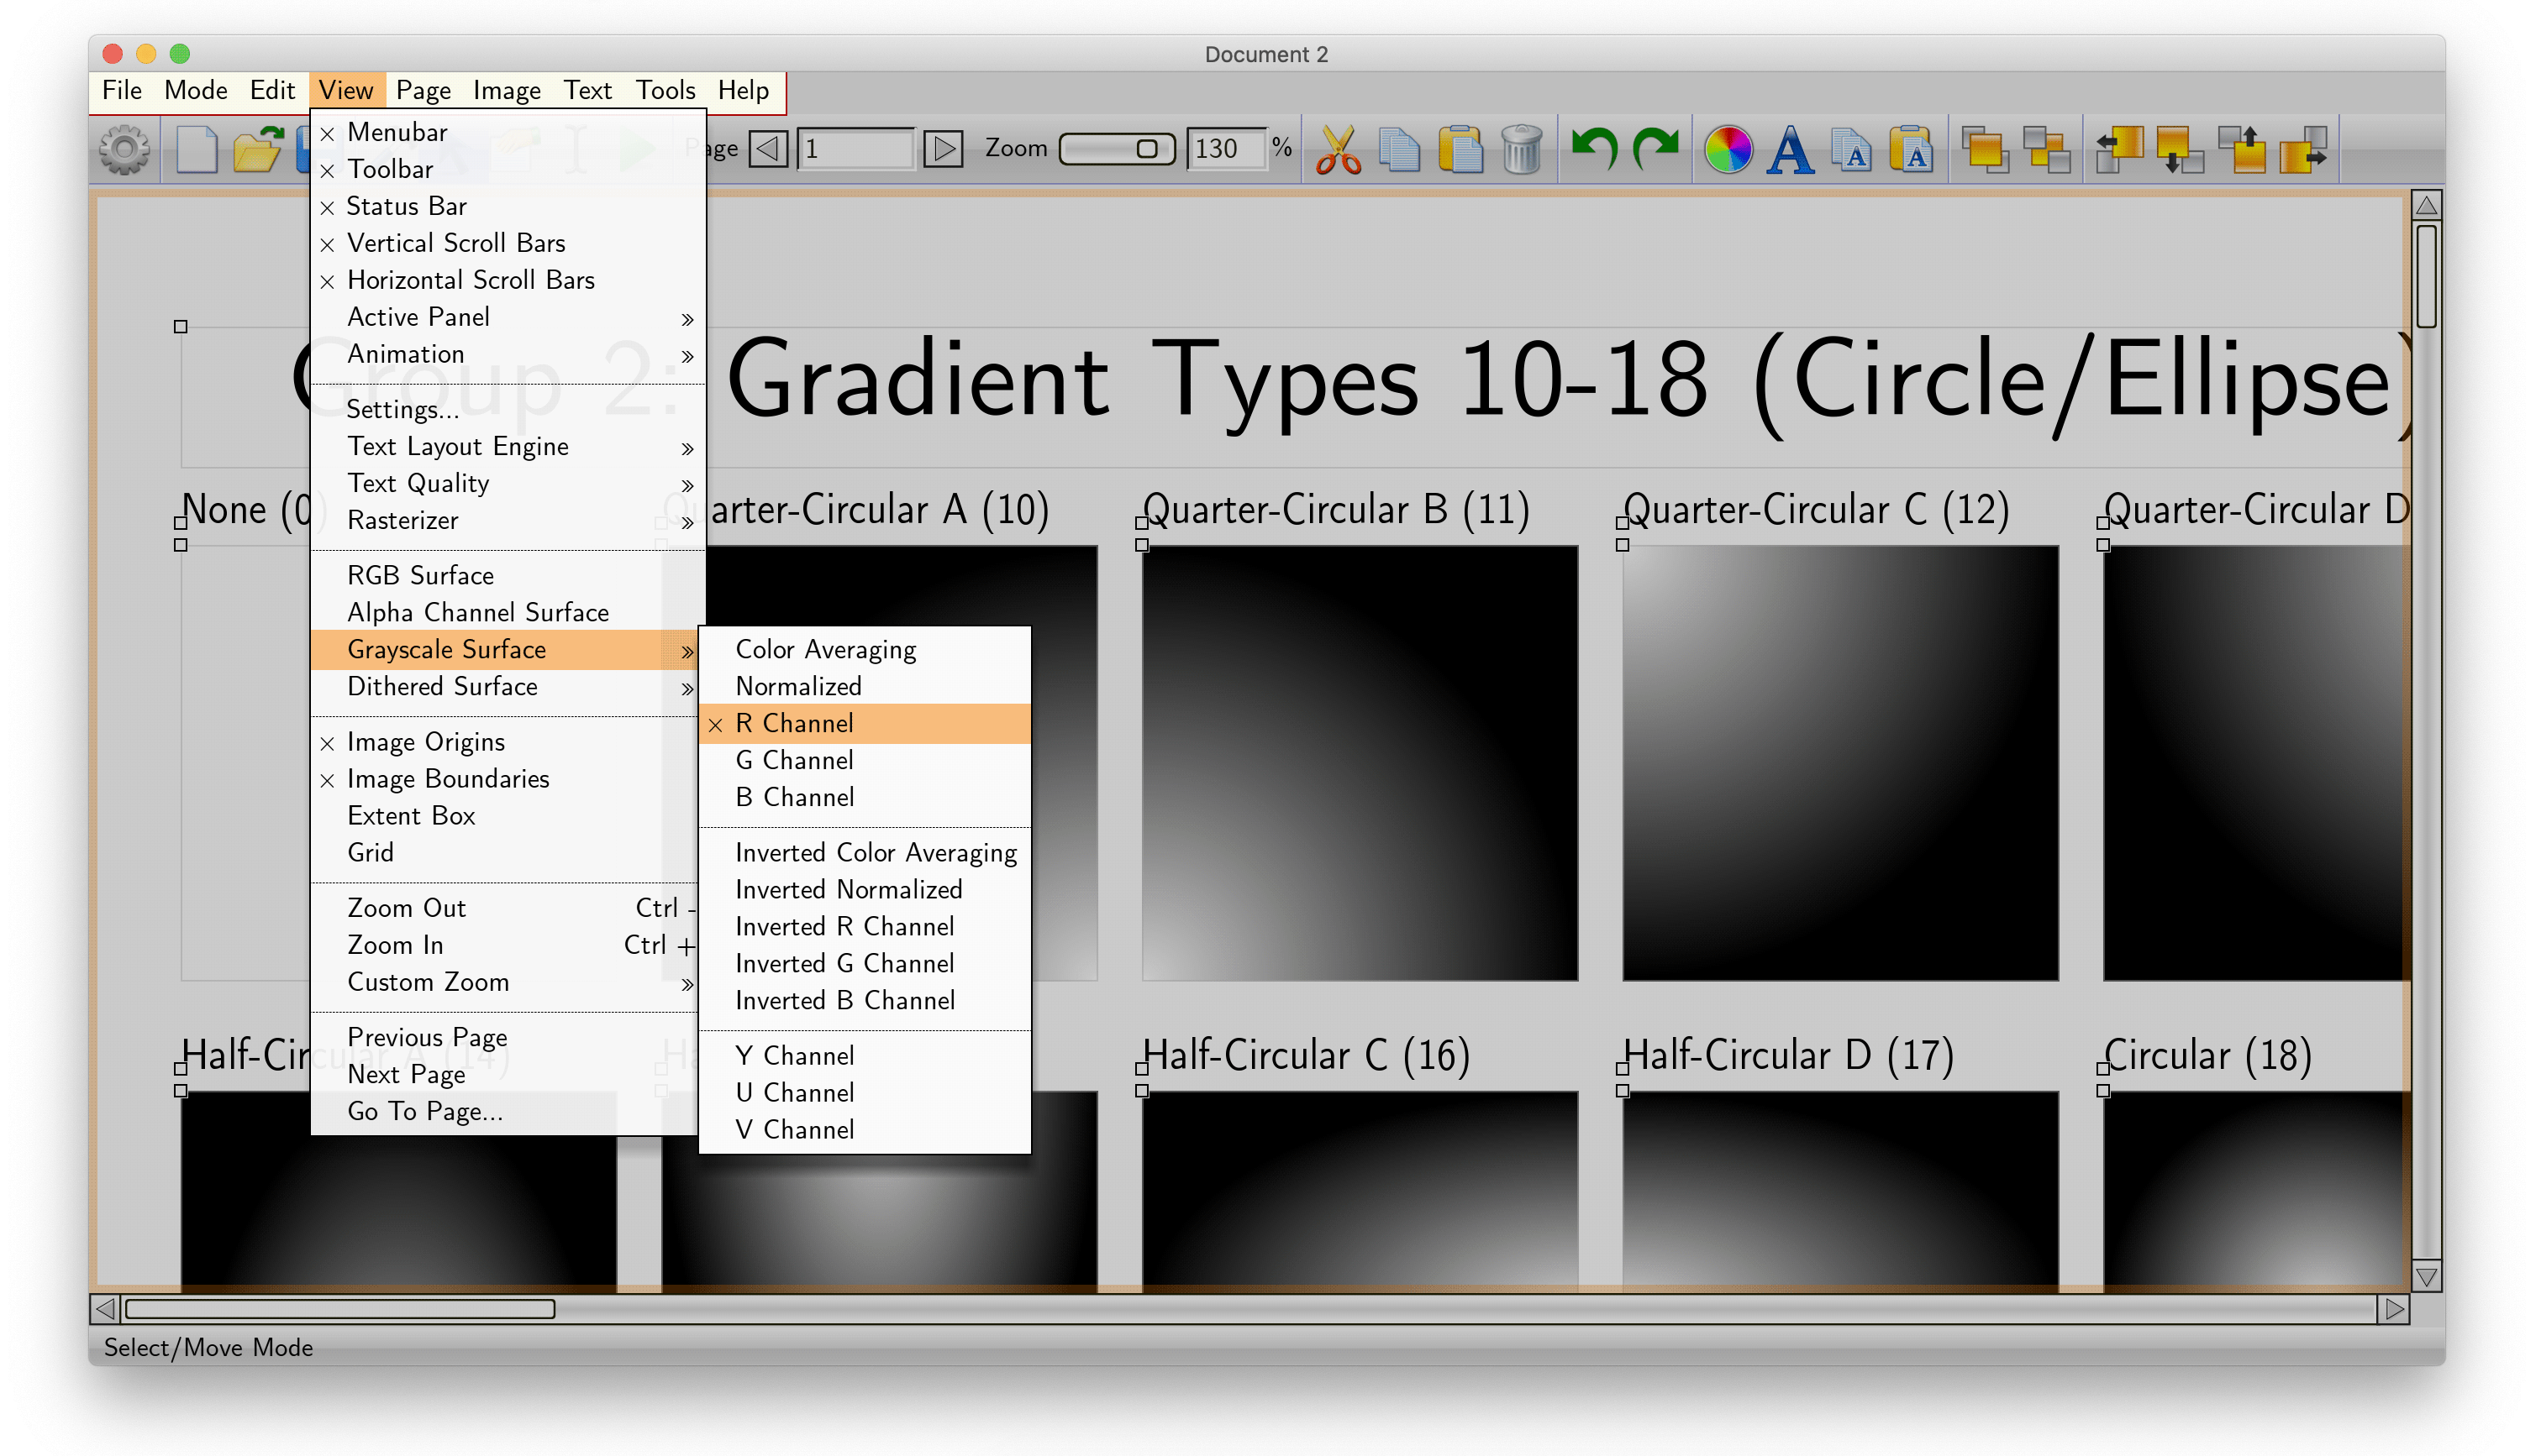Choose Settings... in View menu
The height and width of the screenshot is (1456, 2541).
click(x=508, y=409)
